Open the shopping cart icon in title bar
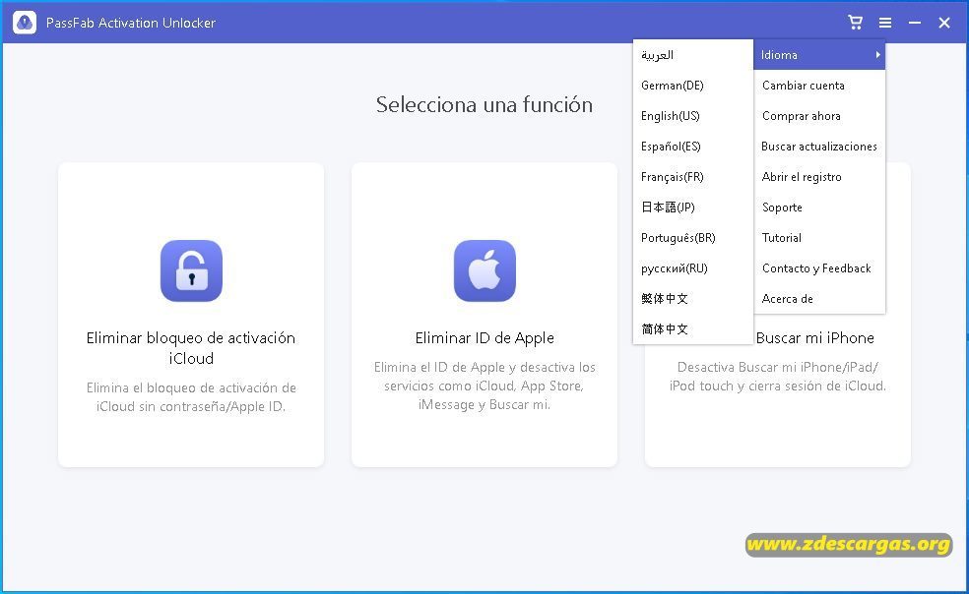 [x=856, y=23]
